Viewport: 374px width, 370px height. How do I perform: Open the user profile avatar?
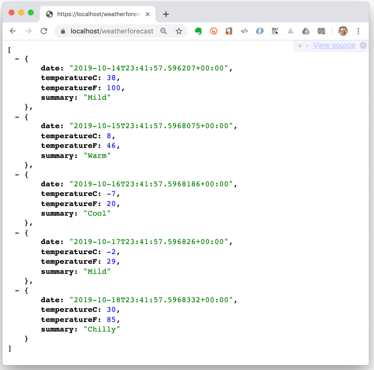(x=343, y=31)
